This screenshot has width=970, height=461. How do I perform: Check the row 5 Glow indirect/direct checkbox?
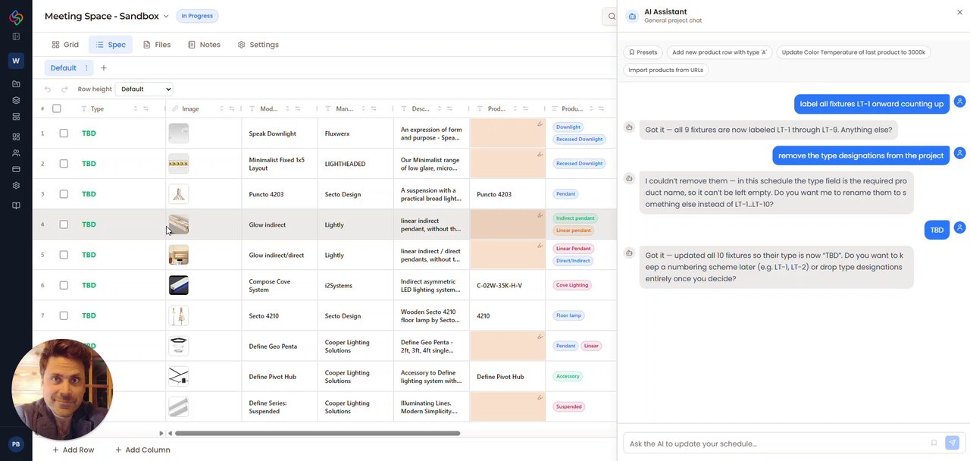64,255
